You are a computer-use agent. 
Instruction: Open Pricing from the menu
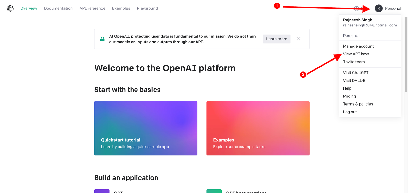350,96
